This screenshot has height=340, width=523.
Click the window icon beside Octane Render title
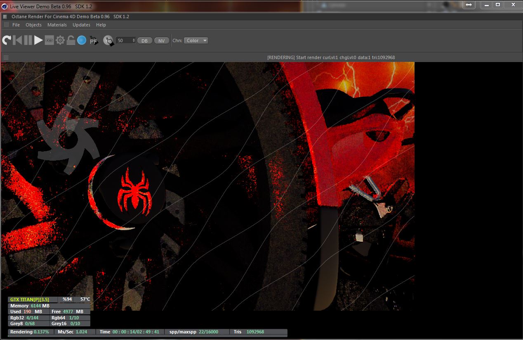tap(5, 17)
